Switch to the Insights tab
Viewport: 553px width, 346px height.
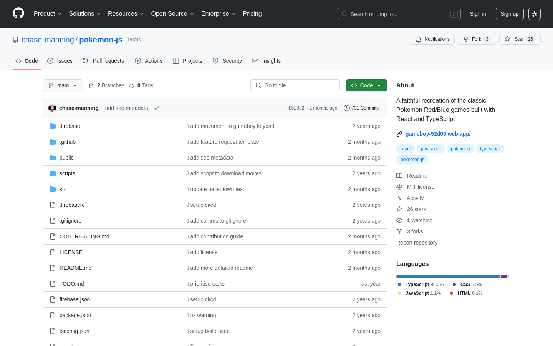coord(266,61)
